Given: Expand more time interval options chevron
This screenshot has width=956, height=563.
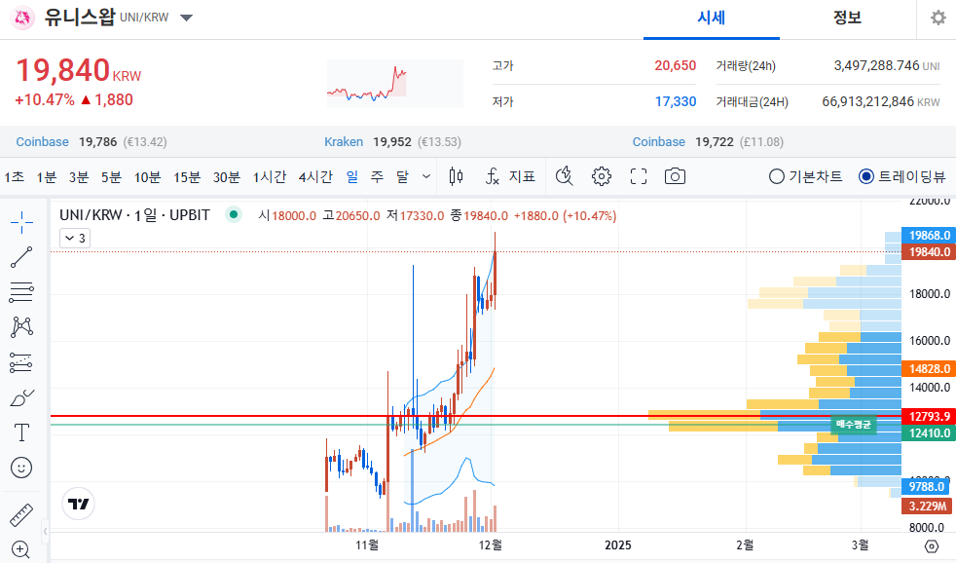Looking at the screenshot, I should (x=426, y=176).
